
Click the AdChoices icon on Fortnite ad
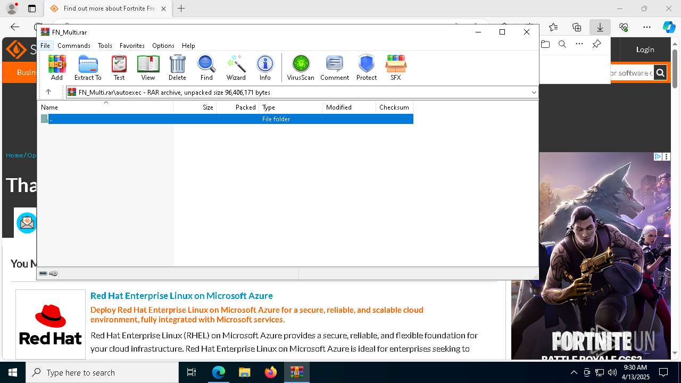[x=658, y=156]
